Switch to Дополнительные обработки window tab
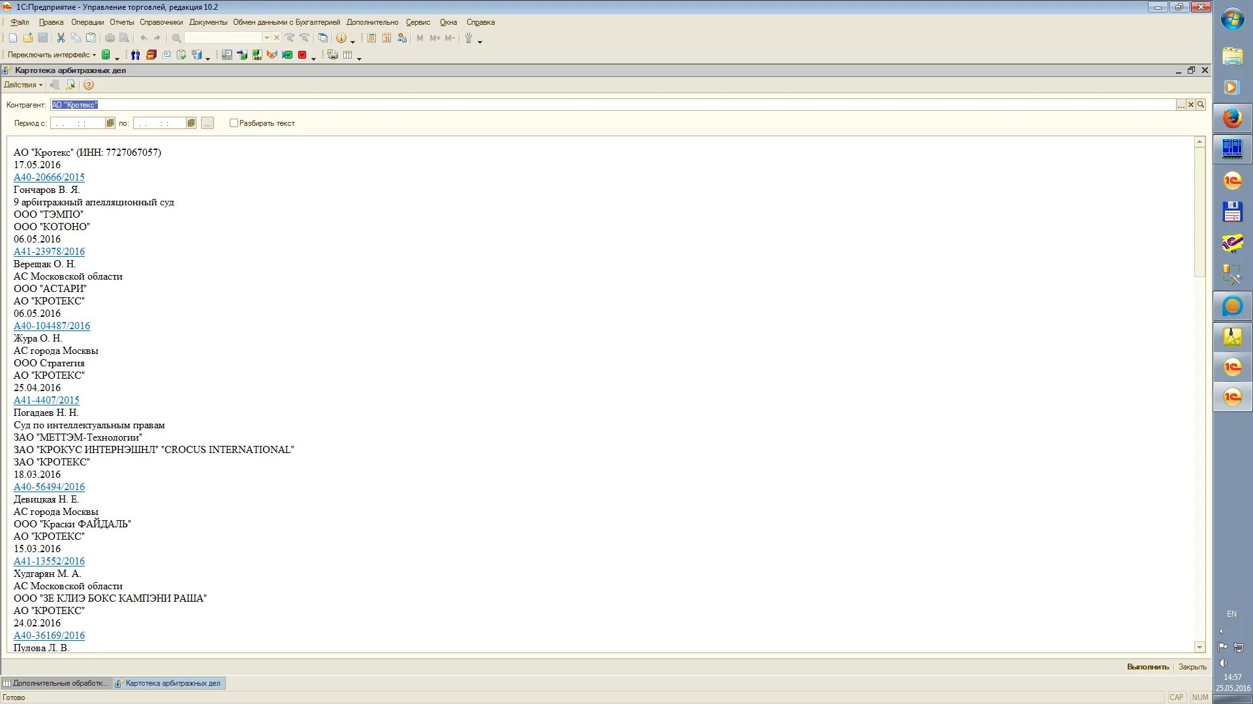Screen dimensions: 1253x704 (x=57, y=683)
